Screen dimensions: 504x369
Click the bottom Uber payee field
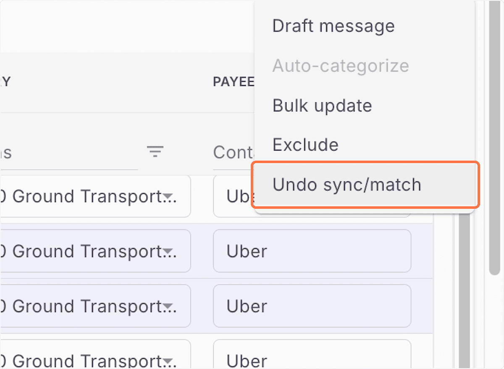click(312, 360)
